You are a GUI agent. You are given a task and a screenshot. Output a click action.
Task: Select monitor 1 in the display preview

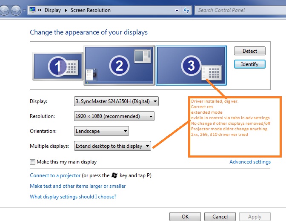[x=58, y=66]
